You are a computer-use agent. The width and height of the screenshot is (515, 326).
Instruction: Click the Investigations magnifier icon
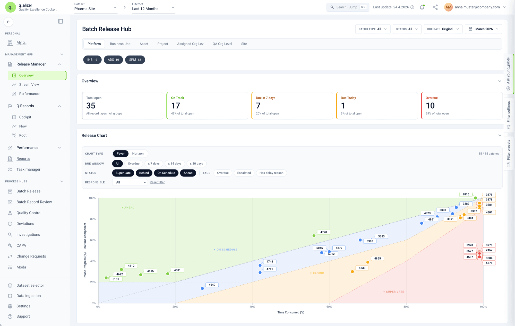click(10, 235)
